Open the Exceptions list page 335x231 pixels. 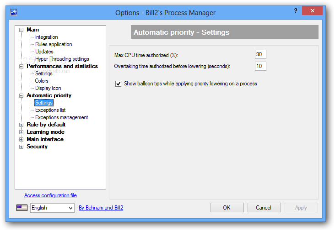[x=50, y=110]
